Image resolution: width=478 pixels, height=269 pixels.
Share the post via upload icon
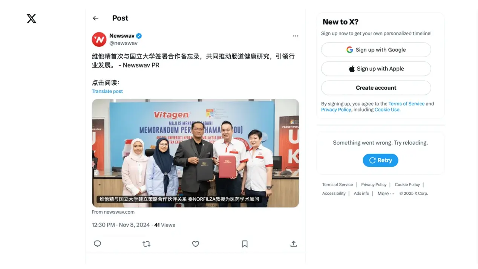click(294, 244)
